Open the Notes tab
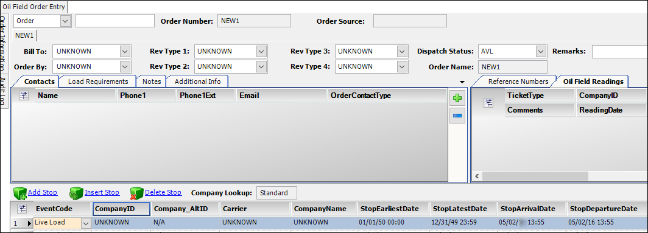The width and height of the screenshot is (648, 233). coord(151,82)
